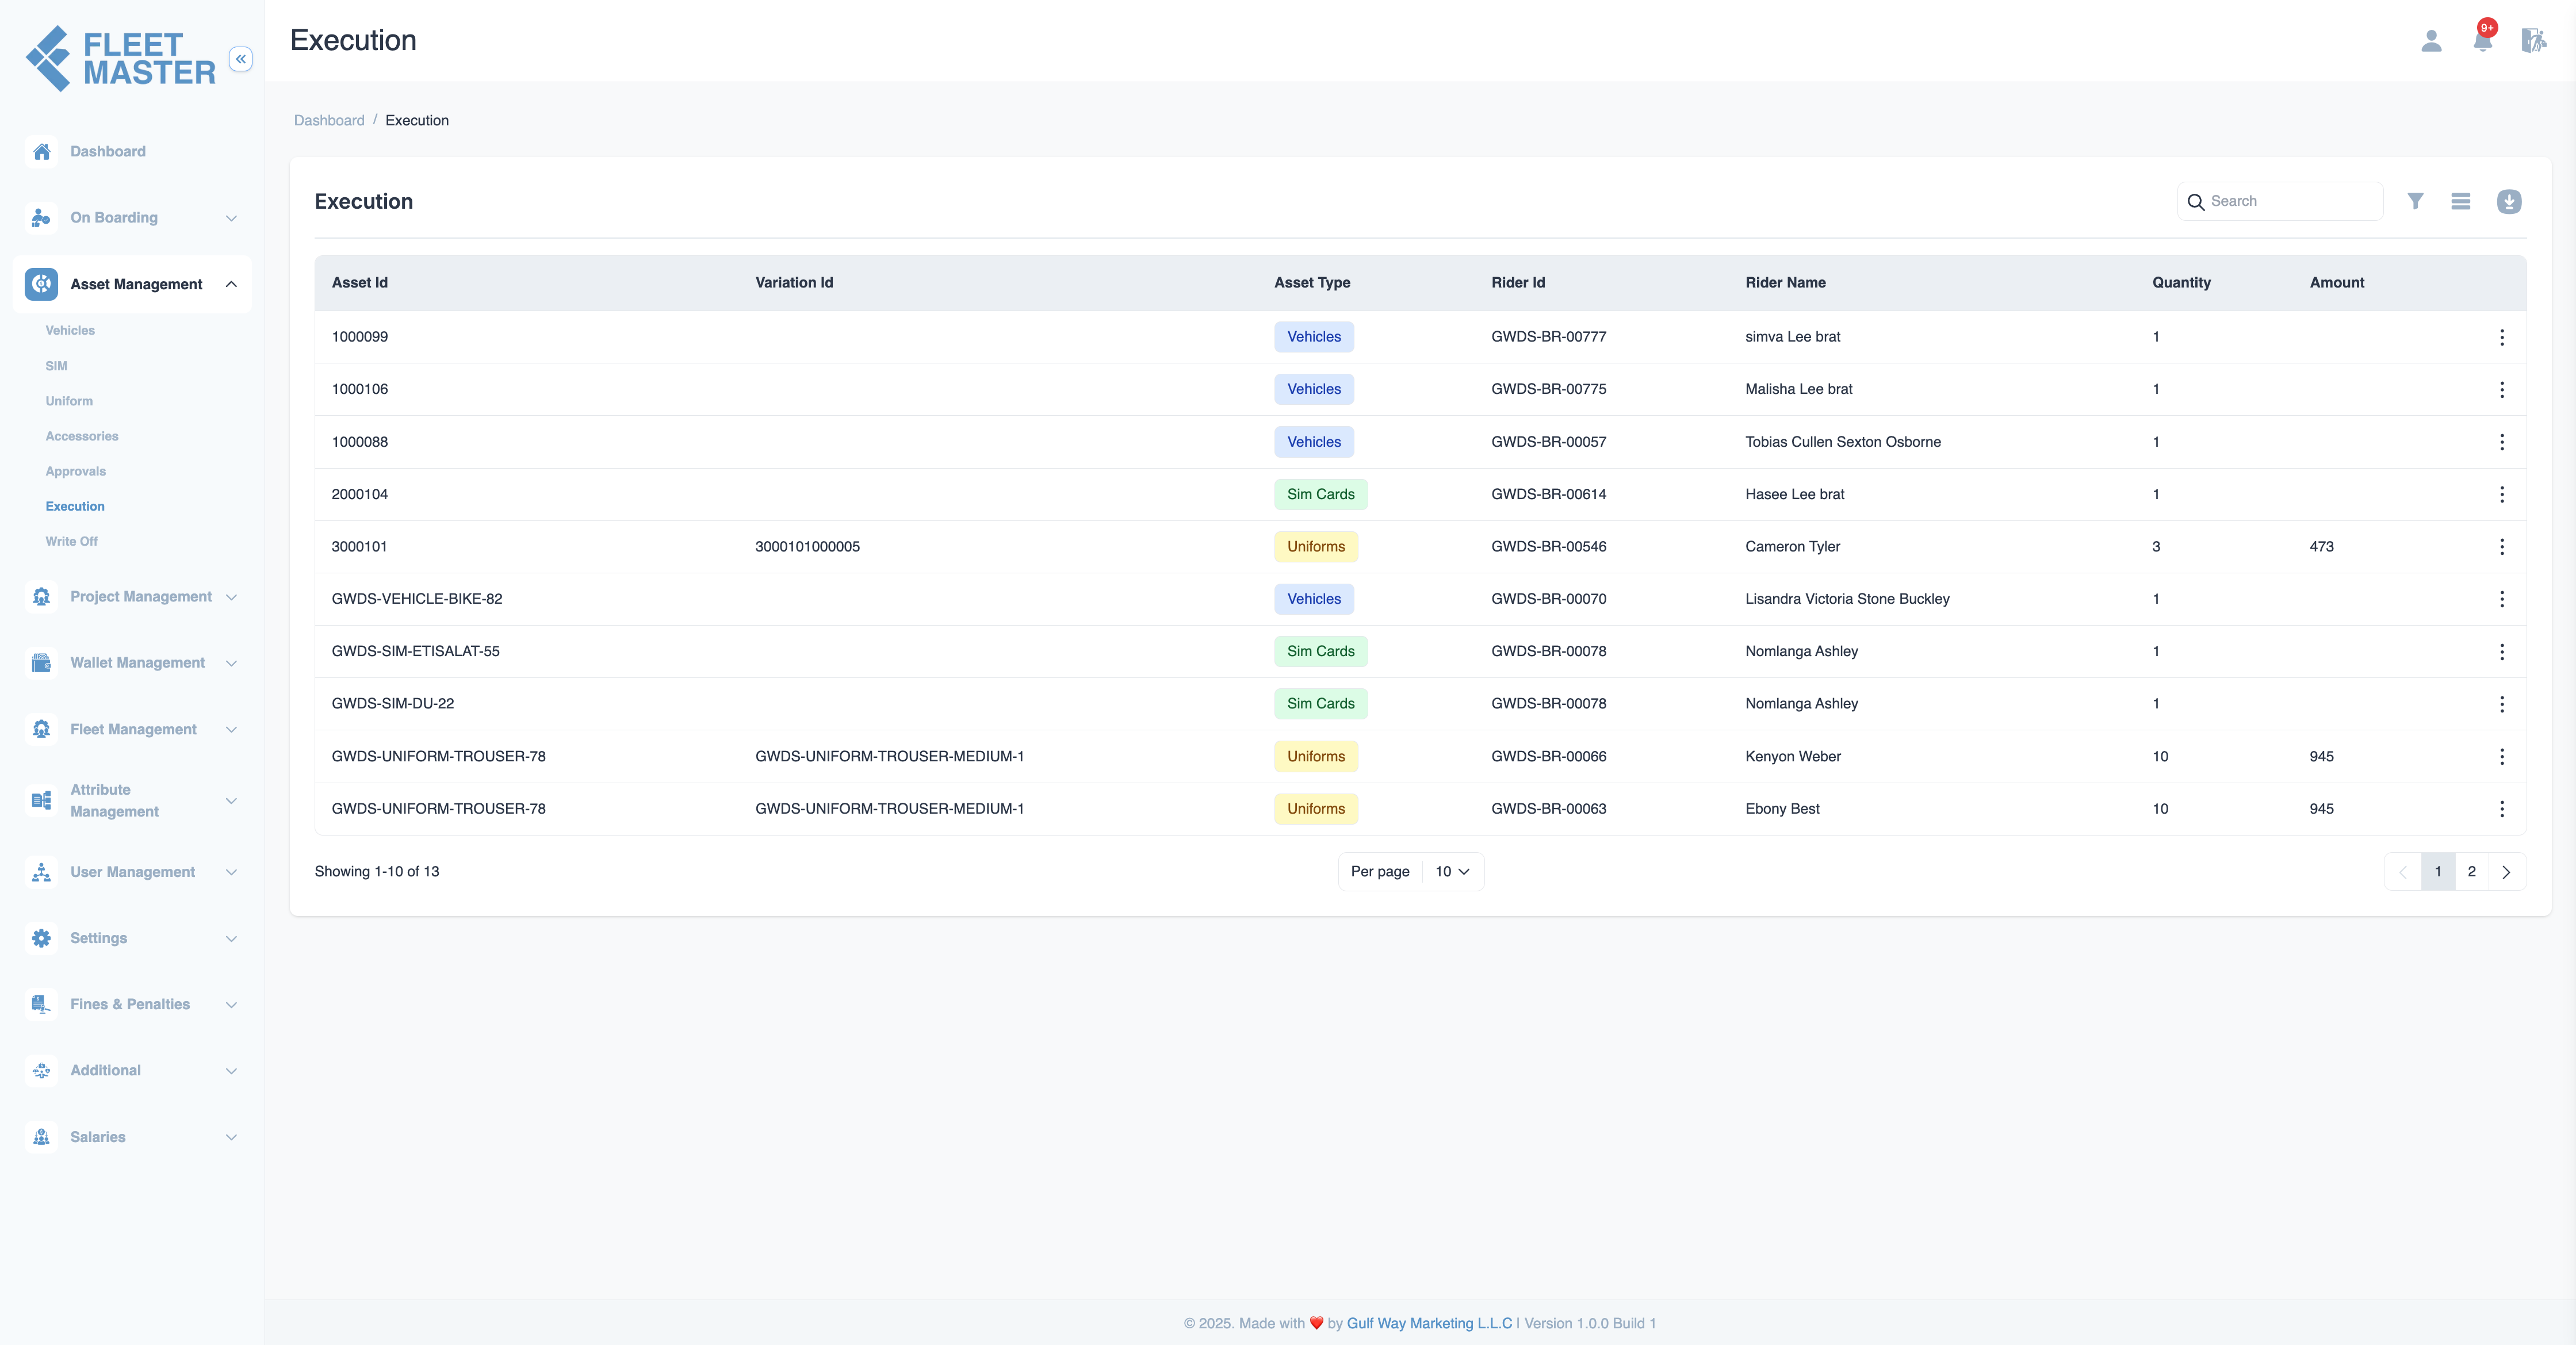Click the next page arrow
Image resolution: width=2576 pixels, height=1345 pixels.
coord(2506,871)
